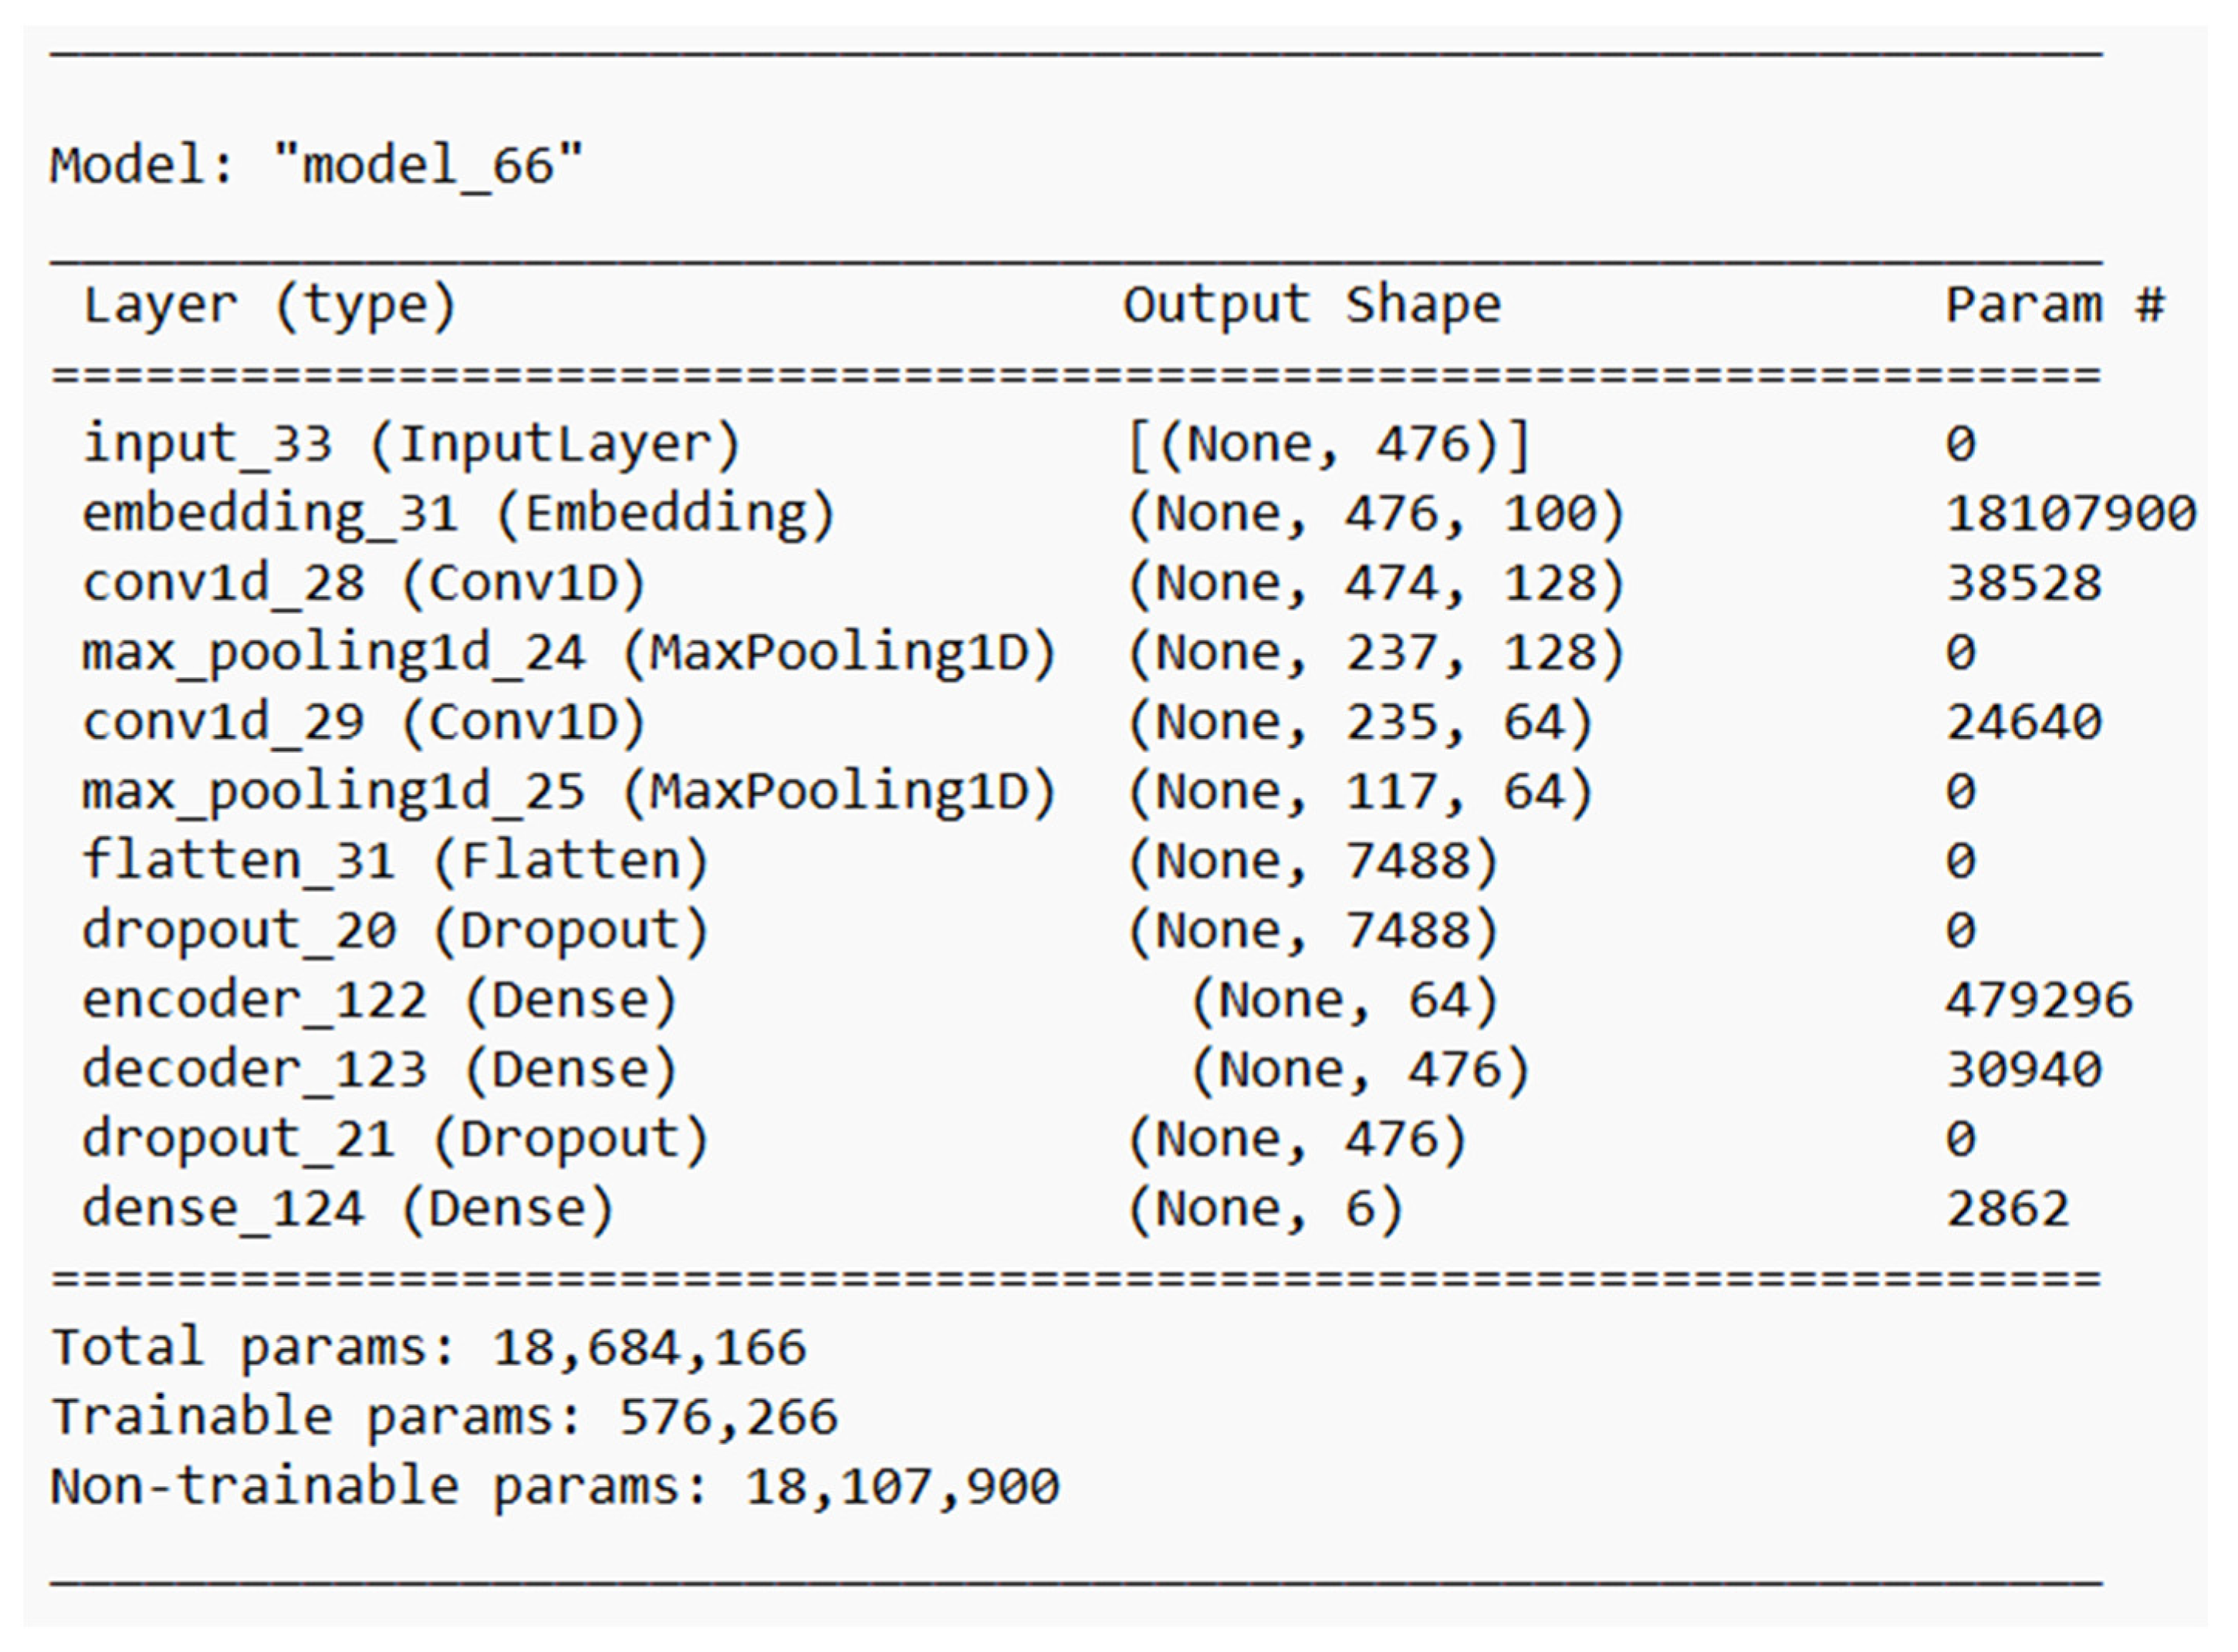Click the conv1d_29 output shape (None, 235, 64)

point(1360,722)
